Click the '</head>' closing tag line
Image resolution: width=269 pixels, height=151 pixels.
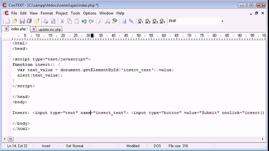[x=21, y=96]
